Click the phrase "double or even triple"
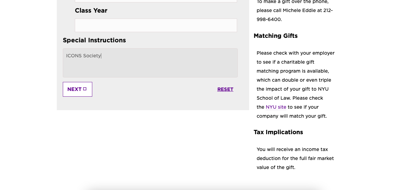This screenshot has height=190, width=406. [307, 80]
